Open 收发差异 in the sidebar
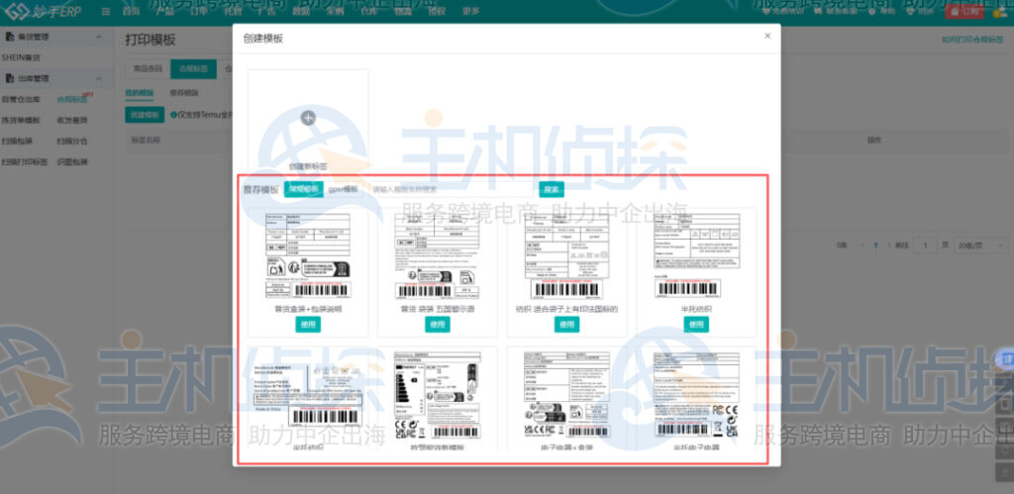The width and height of the screenshot is (1014, 494). [71, 120]
